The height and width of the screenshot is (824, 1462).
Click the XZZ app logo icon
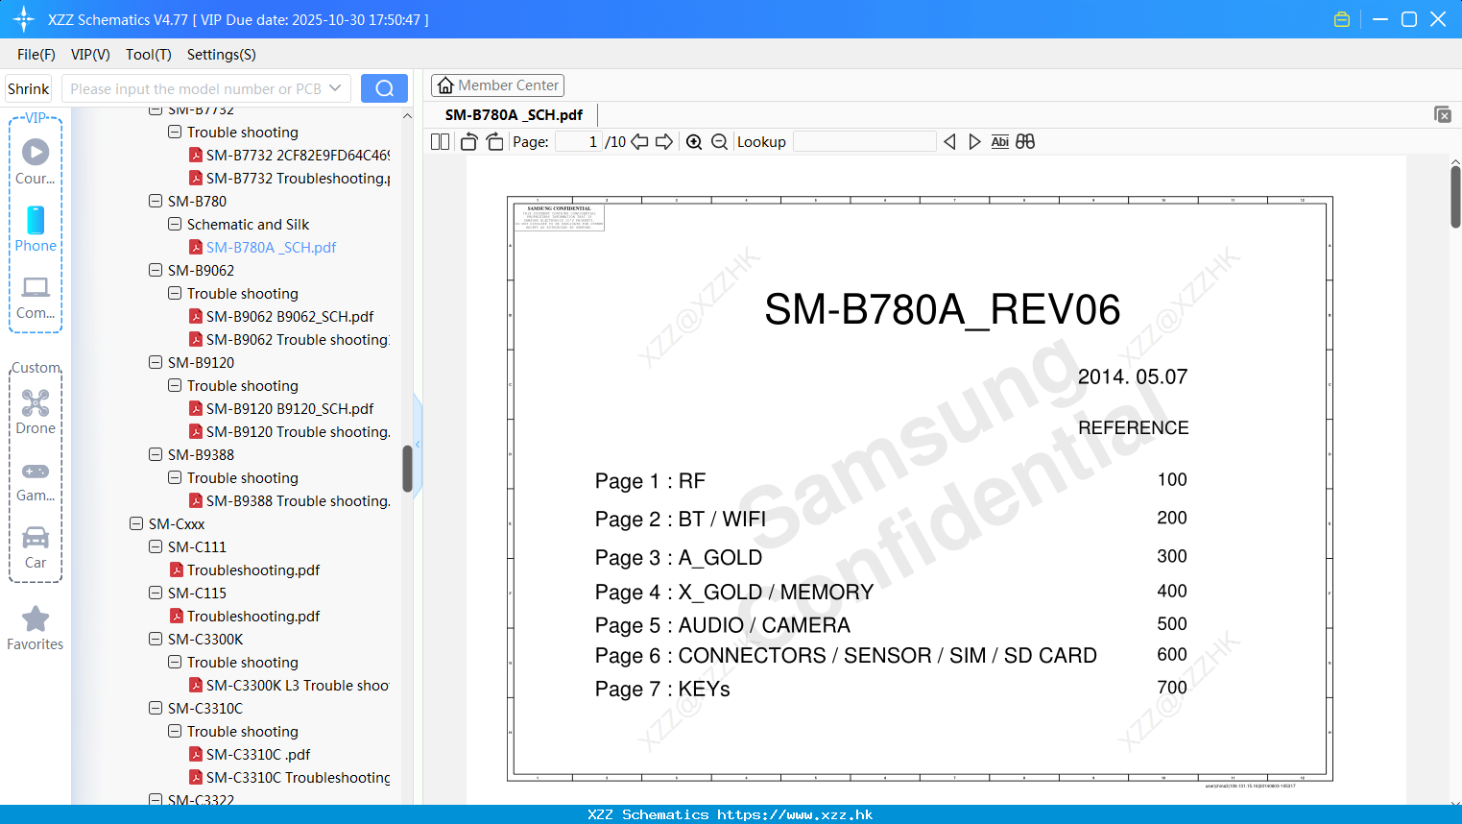tap(24, 19)
